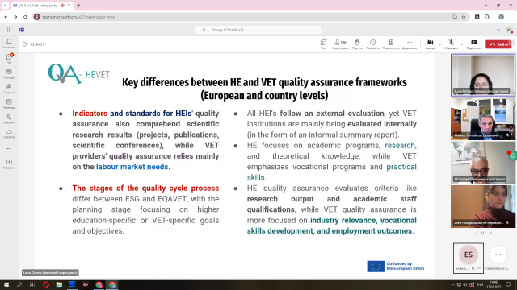Open volume control in system tray
Image resolution: width=517 pixels, height=290 pixels.
tap(465, 284)
